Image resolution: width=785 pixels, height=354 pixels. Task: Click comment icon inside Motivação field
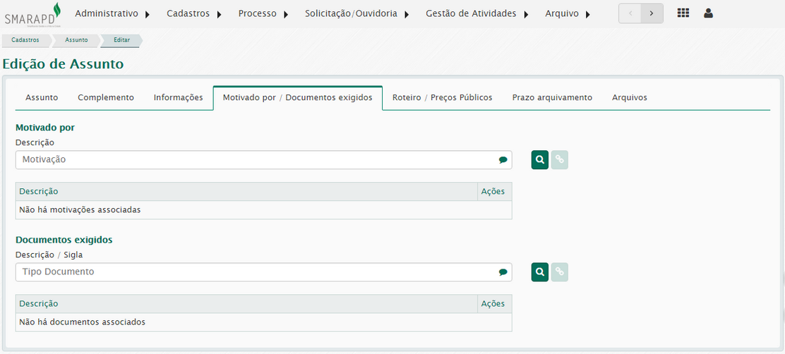click(x=503, y=160)
